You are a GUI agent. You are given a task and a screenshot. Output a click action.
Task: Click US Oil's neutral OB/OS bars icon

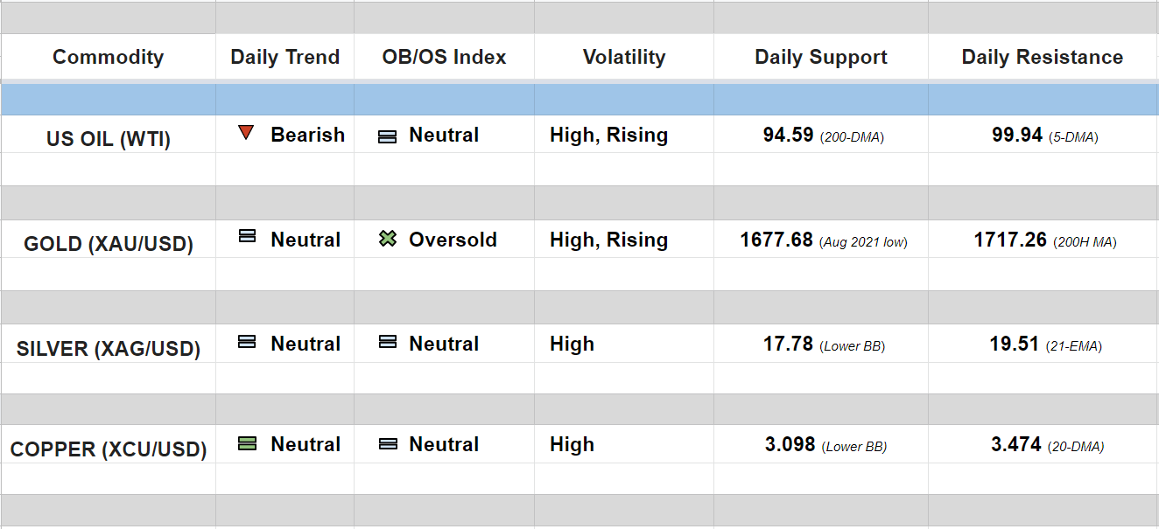tap(387, 136)
